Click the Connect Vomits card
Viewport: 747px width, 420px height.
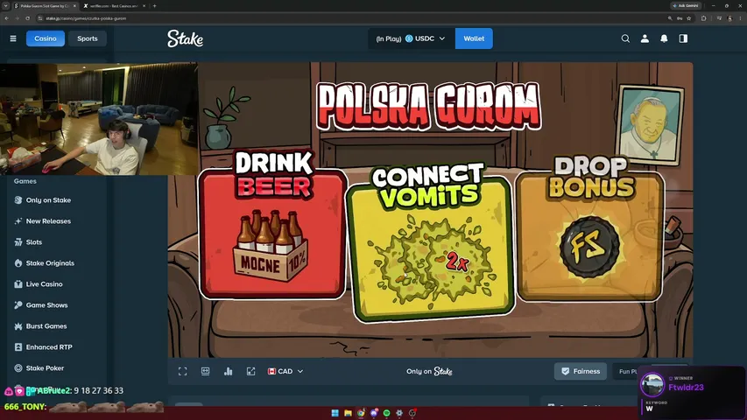(x=430, y=248)
